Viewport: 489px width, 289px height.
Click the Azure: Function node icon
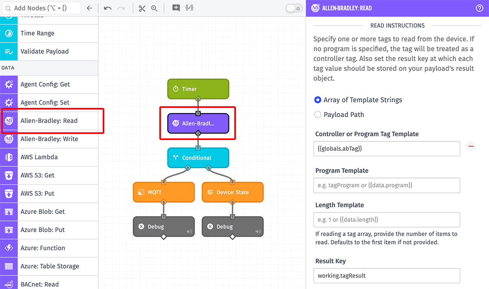click(x=9, y=248)
